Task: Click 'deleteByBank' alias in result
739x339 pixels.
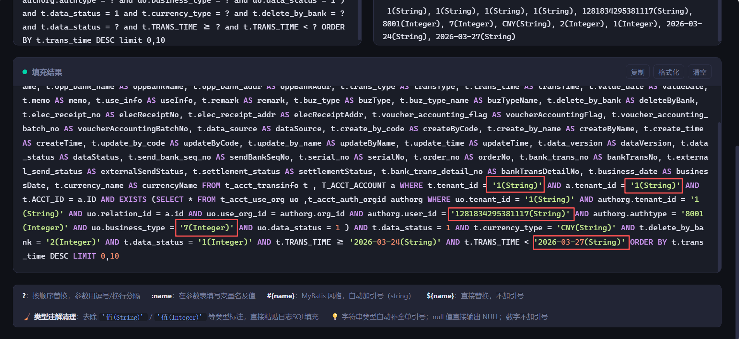Action: click(666, 101)
